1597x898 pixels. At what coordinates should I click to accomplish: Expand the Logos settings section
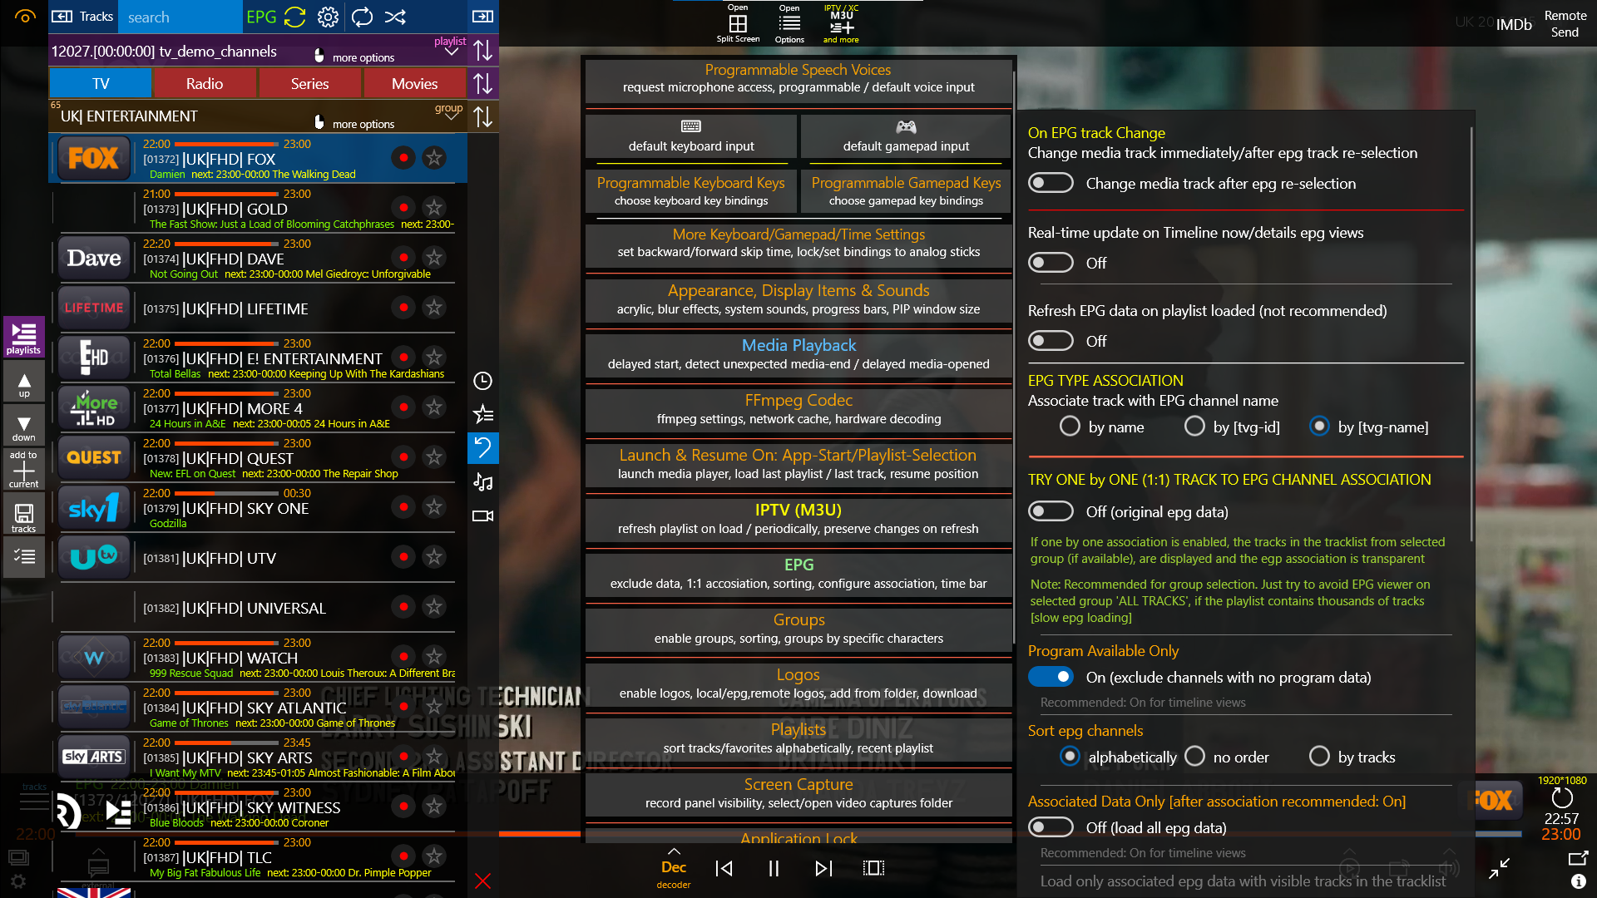798,683
